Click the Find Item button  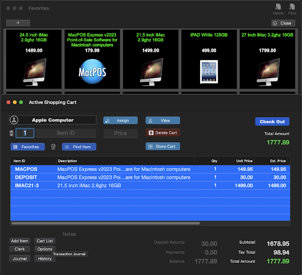tap(79, 147)
